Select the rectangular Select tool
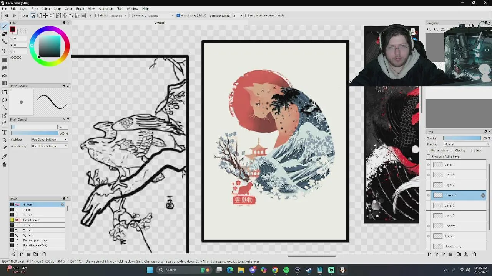The image size is (492, 276). click(4, 92)
